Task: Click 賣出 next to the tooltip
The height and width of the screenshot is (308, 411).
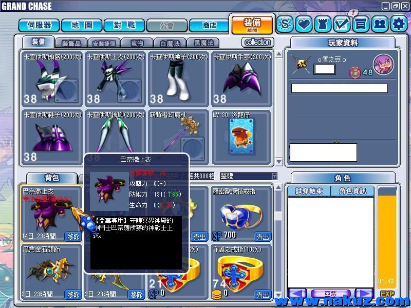Action: (x=199, y=237)
